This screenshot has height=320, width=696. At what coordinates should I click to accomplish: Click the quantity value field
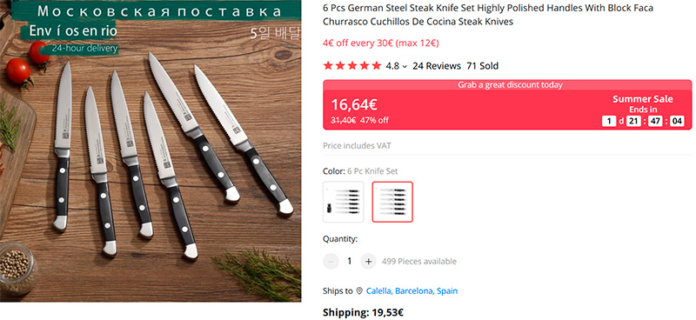pyautogui.click(x=350, y=262)
